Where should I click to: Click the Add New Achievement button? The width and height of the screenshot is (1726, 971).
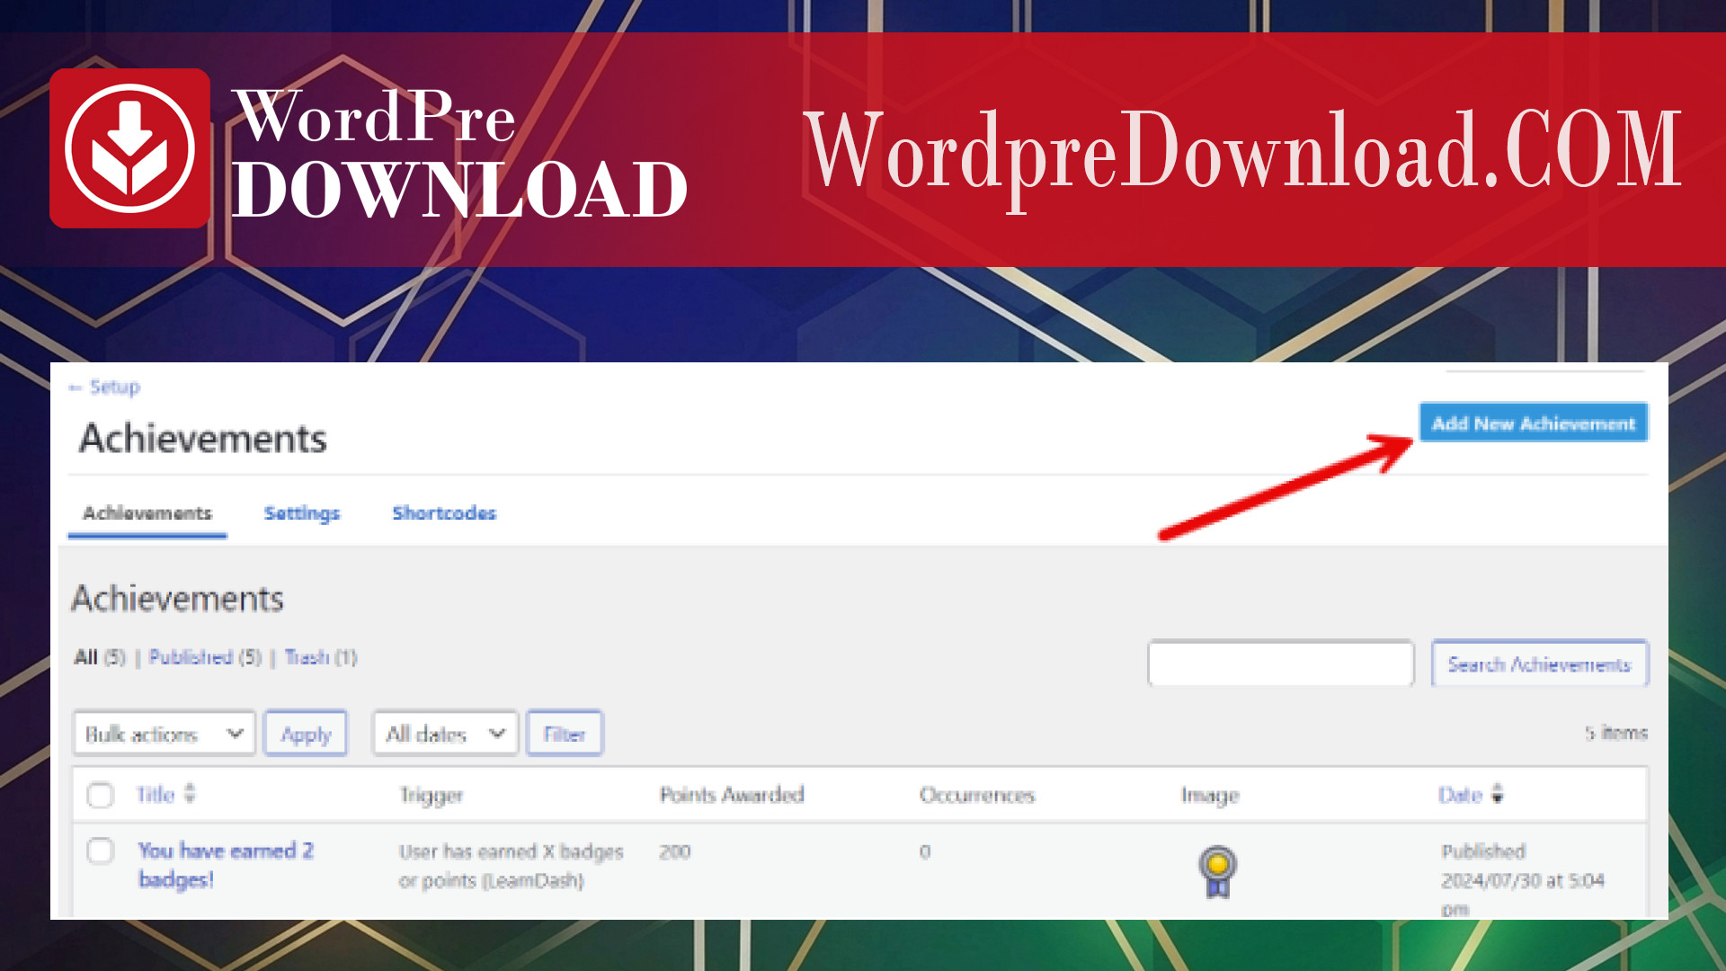tap(1534, 423)
